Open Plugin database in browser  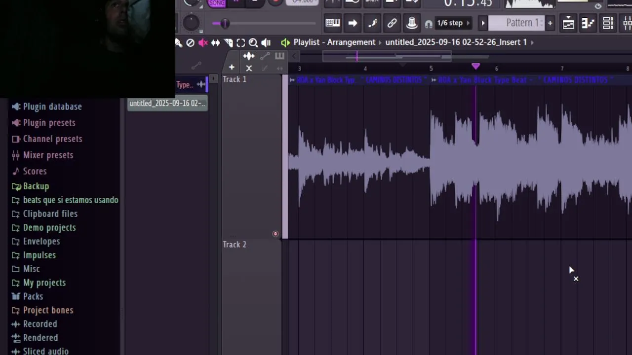[52, 106]
